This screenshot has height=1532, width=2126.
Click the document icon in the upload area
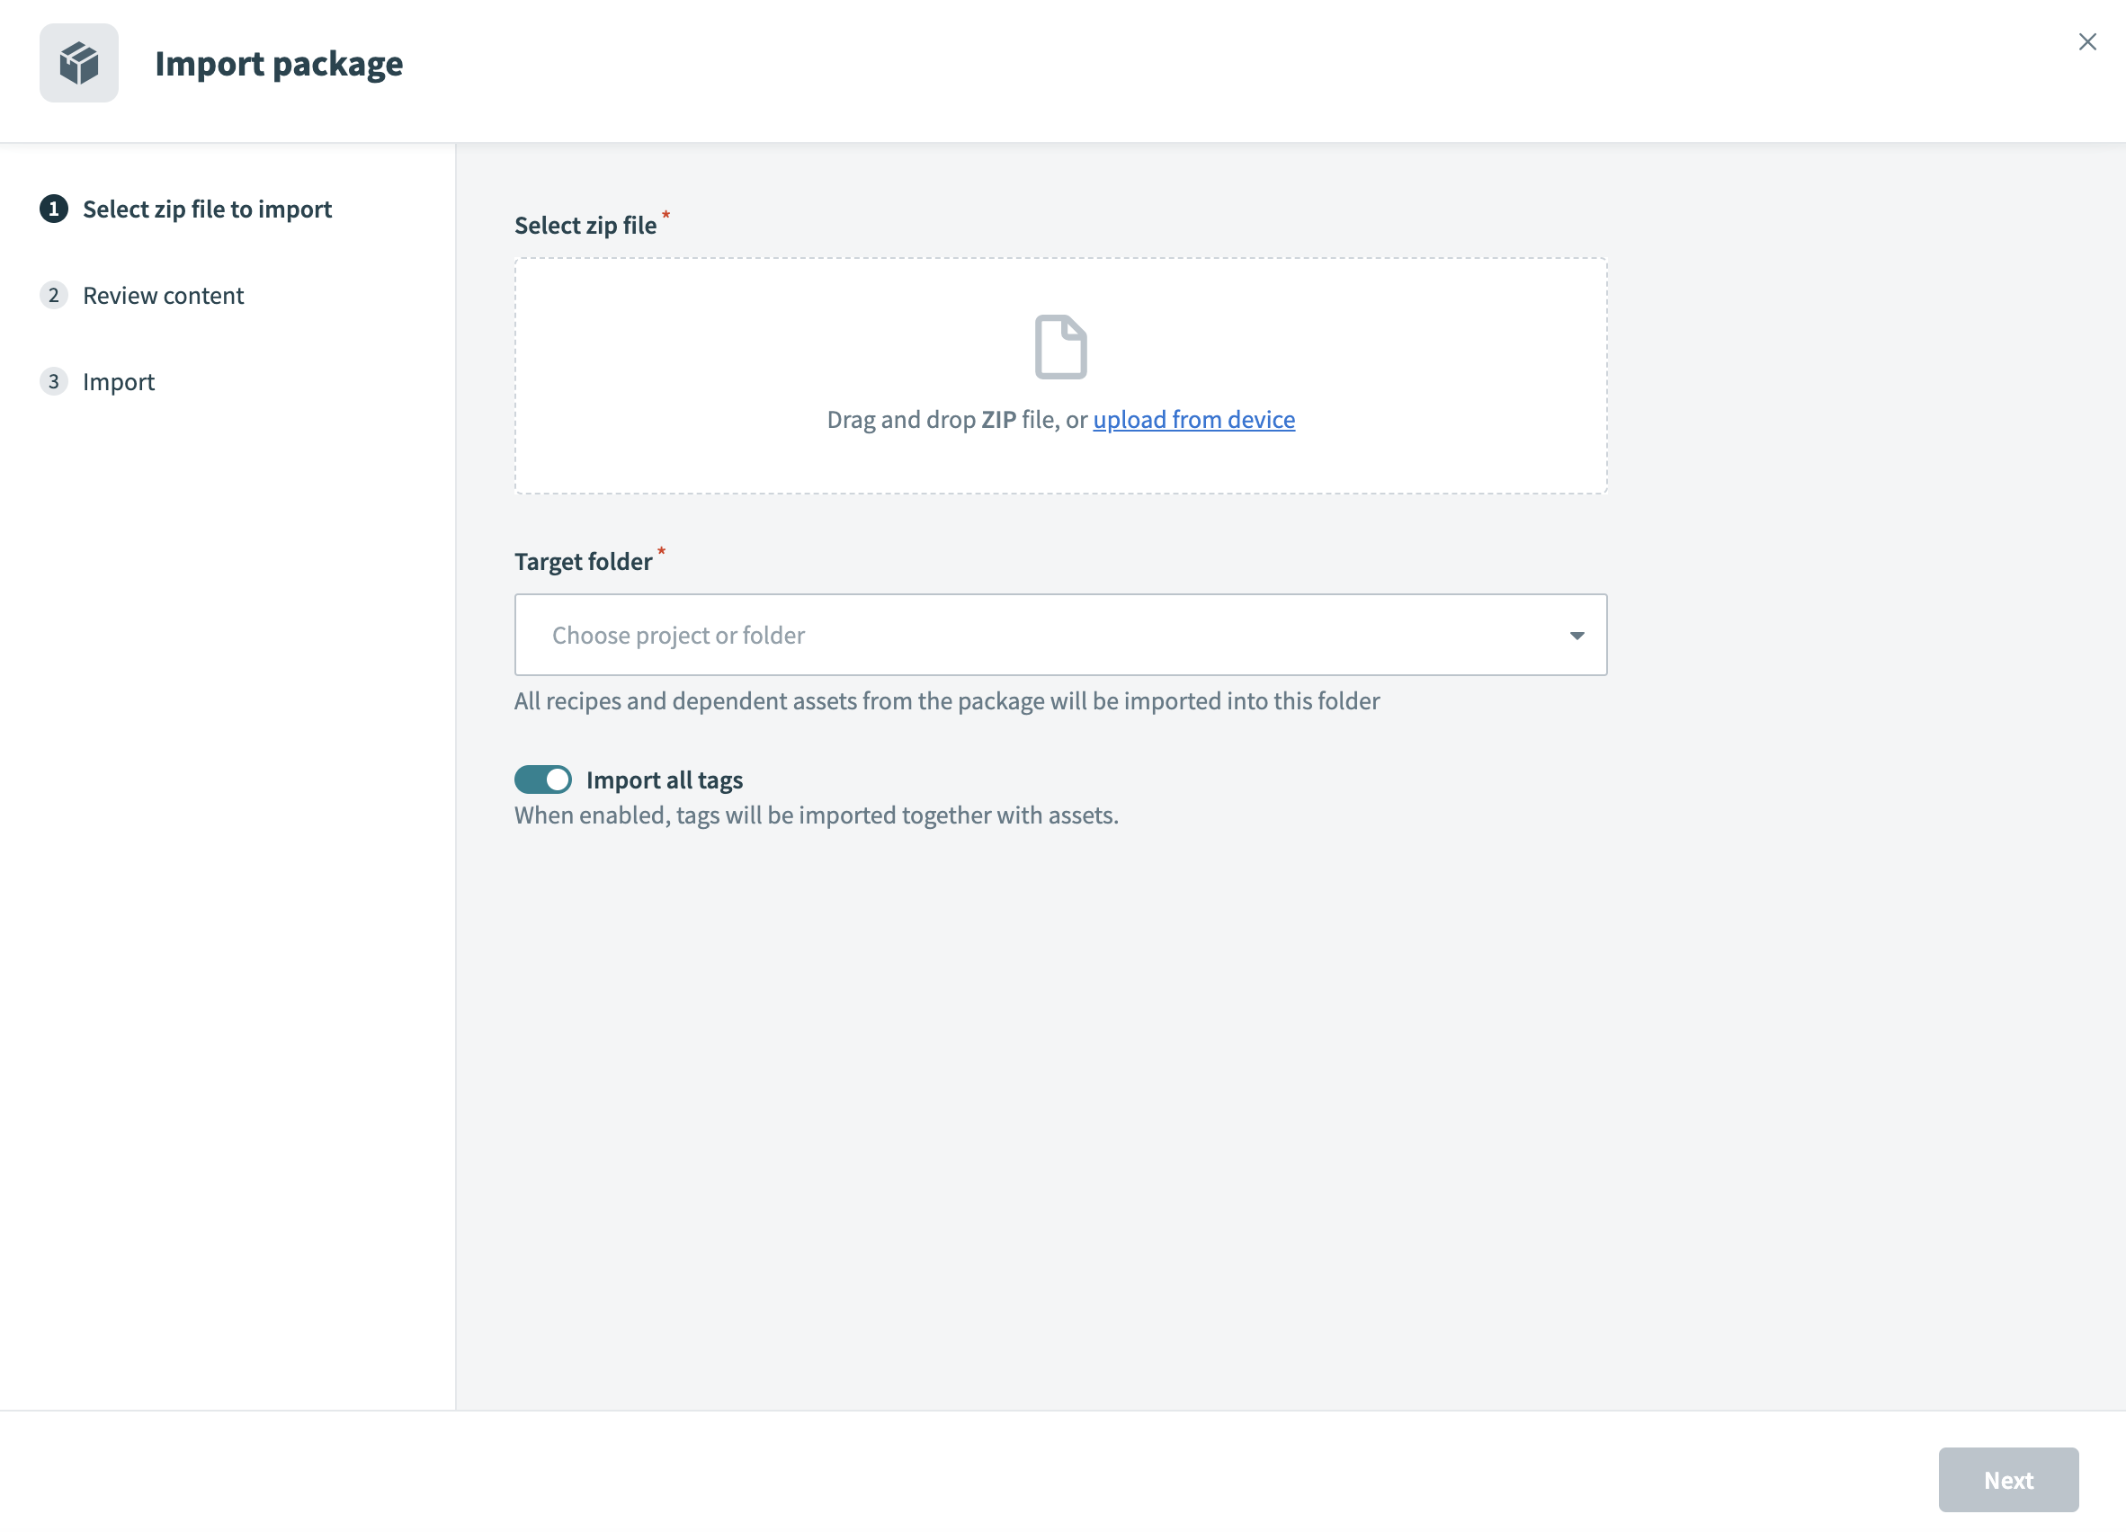click(1059, 345)
